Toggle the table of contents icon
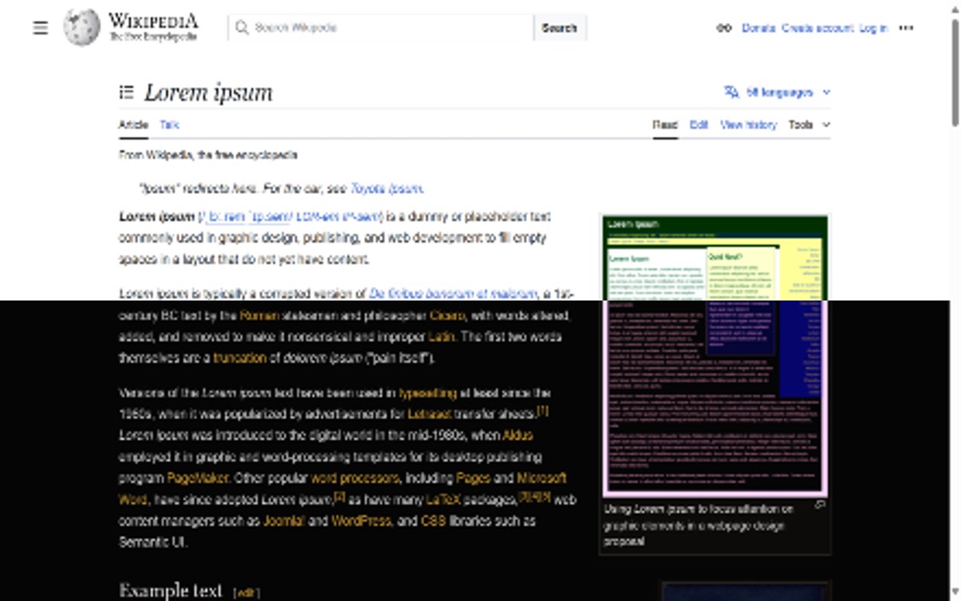 click(127, 92)
